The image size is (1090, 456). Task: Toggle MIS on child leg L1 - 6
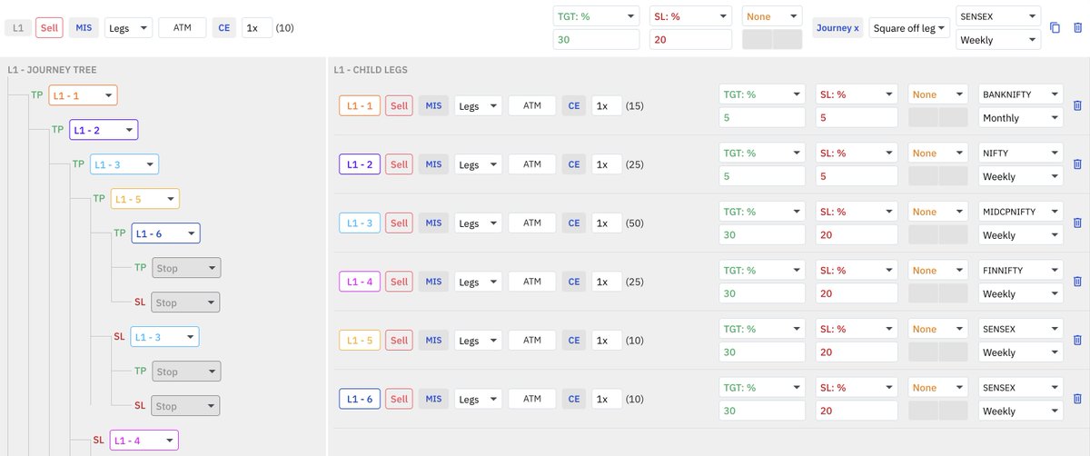[433, 399]
